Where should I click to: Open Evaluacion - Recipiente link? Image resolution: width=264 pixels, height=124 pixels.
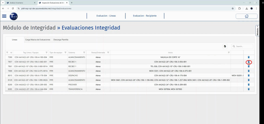coord(145,16)
